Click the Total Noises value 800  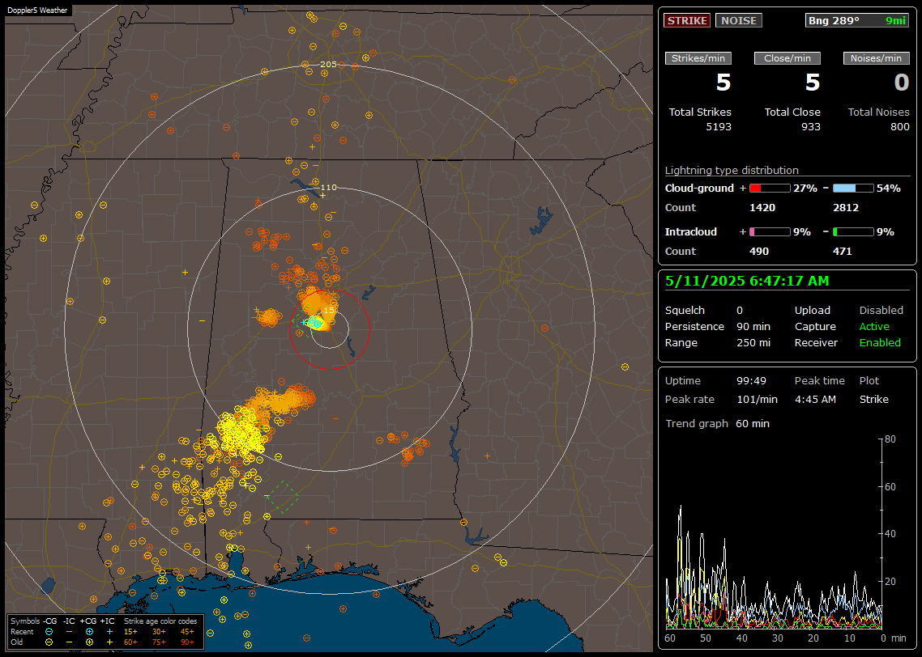[x=899, y=126]
